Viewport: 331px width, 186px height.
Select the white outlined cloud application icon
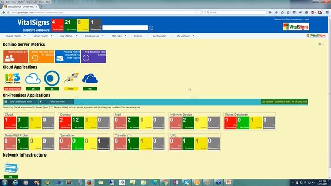pyautogui.click(x=33, y=79)
